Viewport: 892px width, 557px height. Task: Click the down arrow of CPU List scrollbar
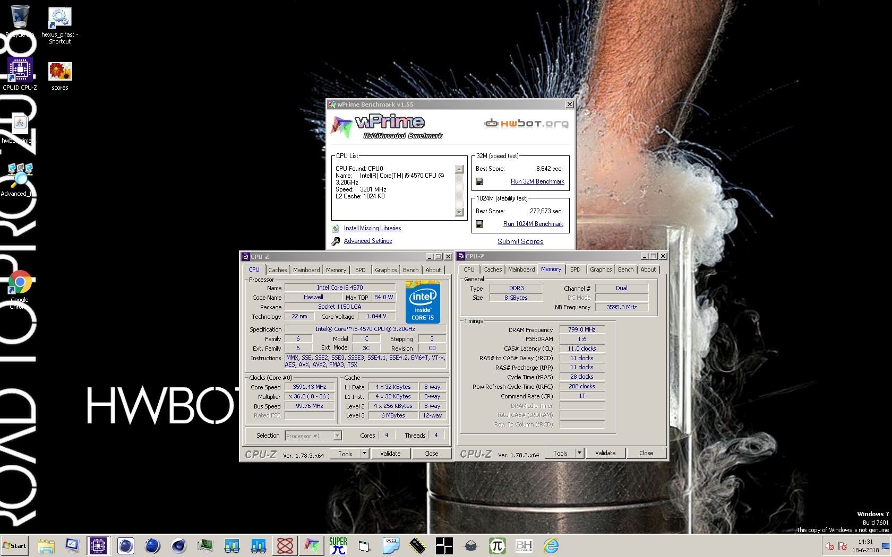[459, 212]
